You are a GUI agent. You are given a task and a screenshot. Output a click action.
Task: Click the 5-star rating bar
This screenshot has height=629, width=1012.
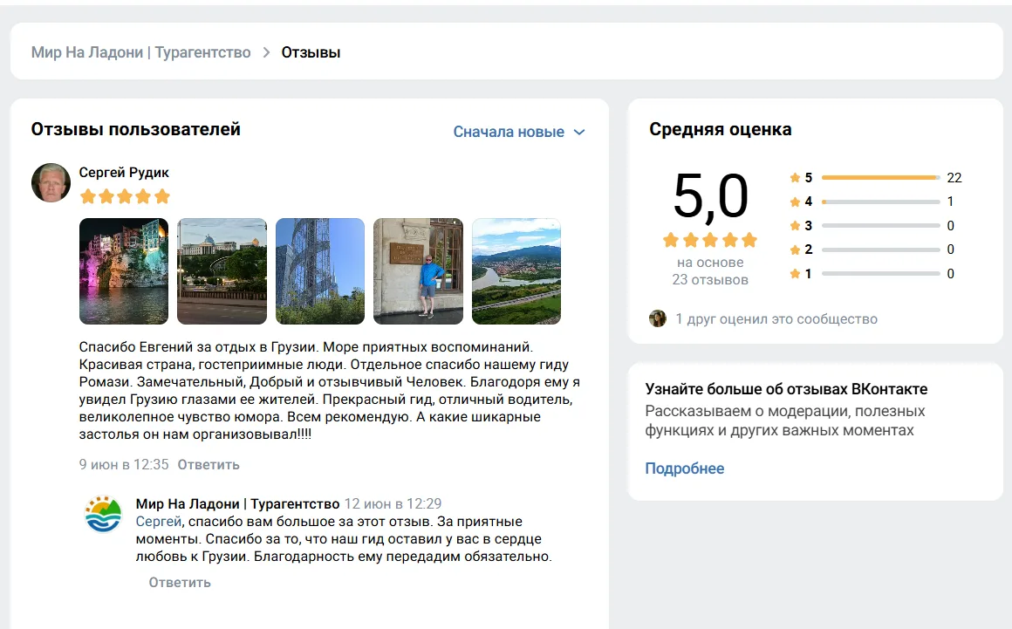pyautogui.click(x=881, y=177)
